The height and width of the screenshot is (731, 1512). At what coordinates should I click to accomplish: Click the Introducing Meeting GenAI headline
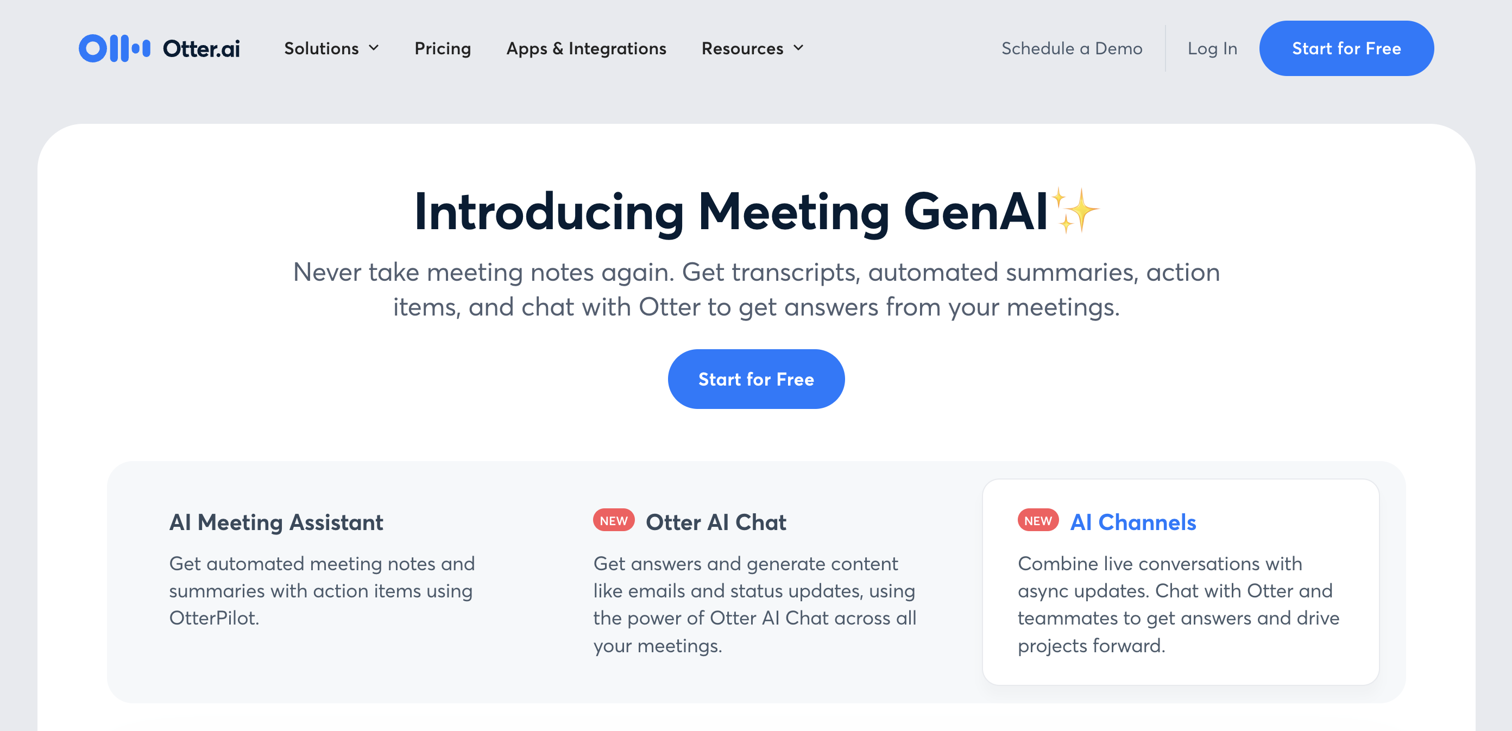(731, 211)
